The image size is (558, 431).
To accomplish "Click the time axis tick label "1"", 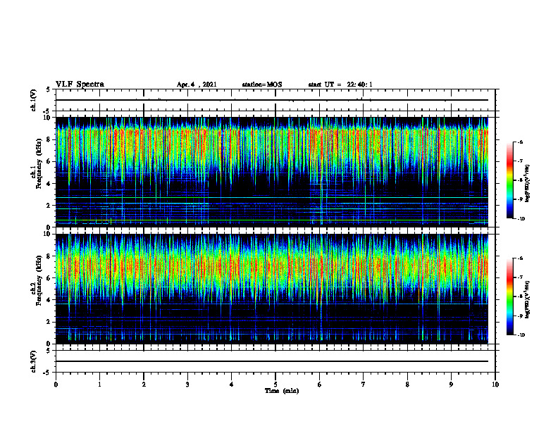I will [99, 385].
